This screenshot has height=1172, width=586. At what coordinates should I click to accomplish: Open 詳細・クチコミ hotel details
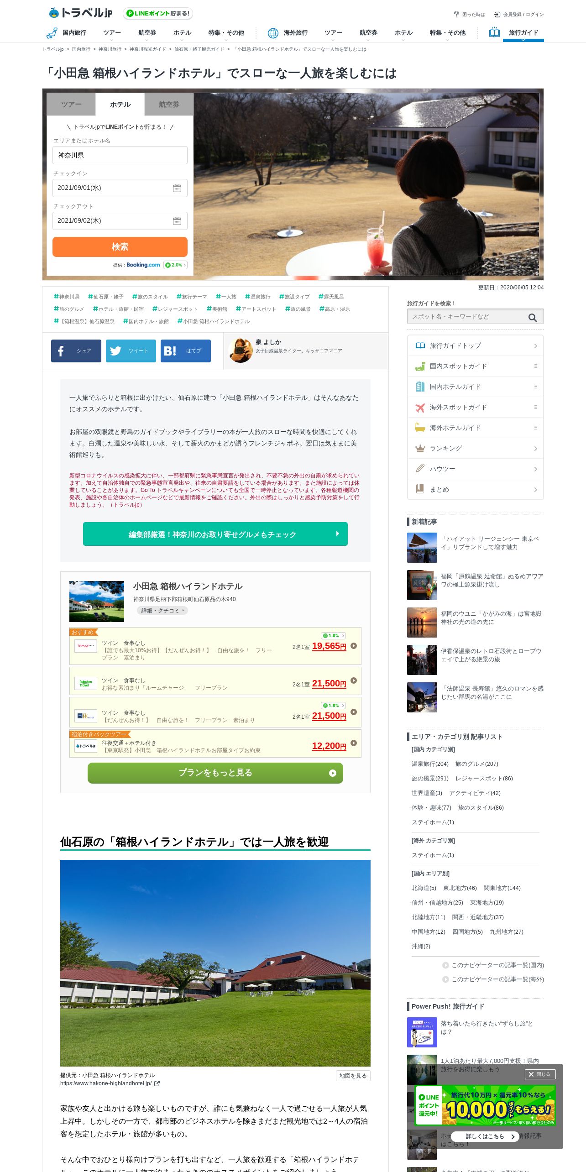click(x=162, y=611)
